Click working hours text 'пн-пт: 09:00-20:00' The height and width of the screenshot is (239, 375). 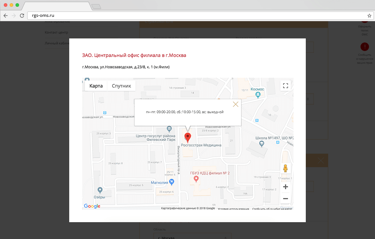point(160,112)
